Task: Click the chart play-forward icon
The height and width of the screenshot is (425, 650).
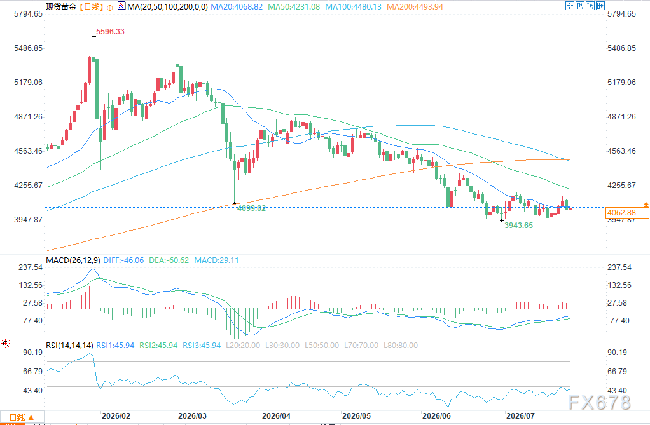Action: pos(590,6)
